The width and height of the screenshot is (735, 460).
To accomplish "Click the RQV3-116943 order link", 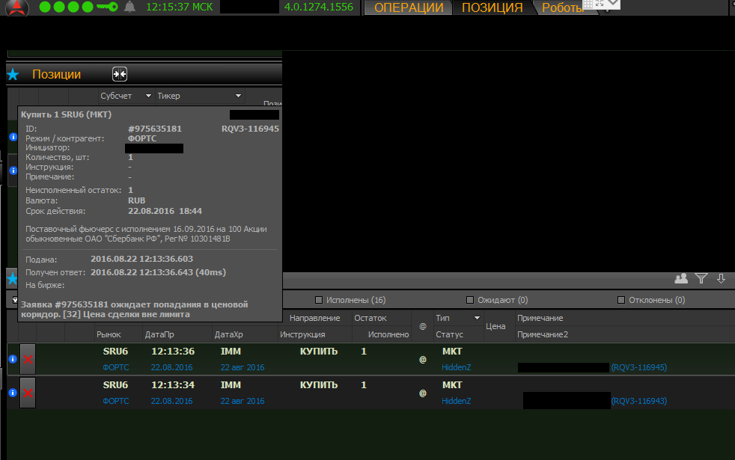I will coord(638,401).
